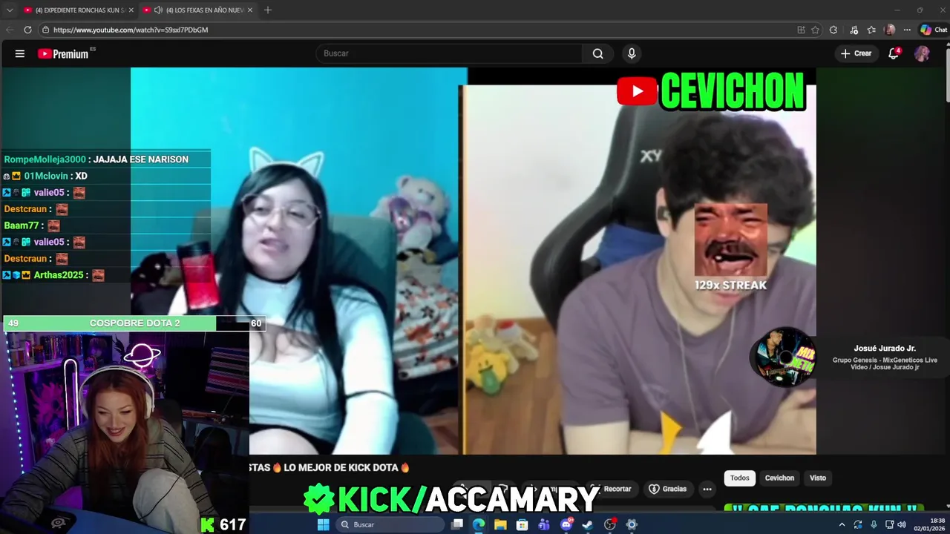The height and width of the screenshot is (534, 950).
Task: Open Discord from the taskbar
Action: point(566,524)
